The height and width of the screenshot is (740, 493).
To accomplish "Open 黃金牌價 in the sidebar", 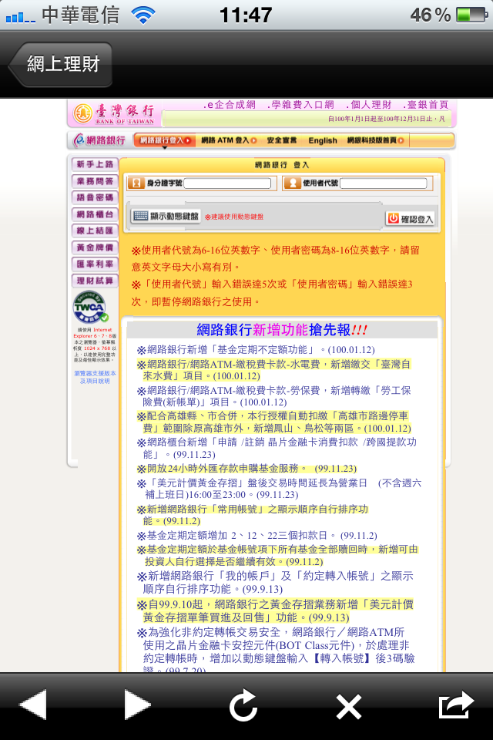I will pos(95,247).
